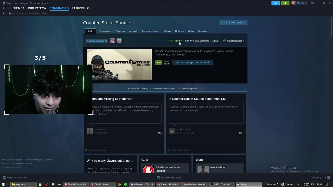Open the 'programas' folder taskbar item

click(x=24, y=184)
